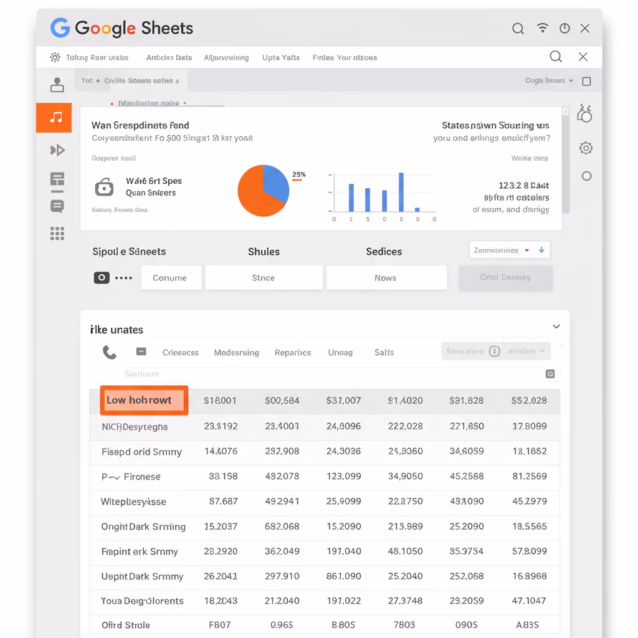Screen dimensions: 638x638
Task: Click the 25% label beside pie chart
Action: pyautogui.click(x=298, y=174)
